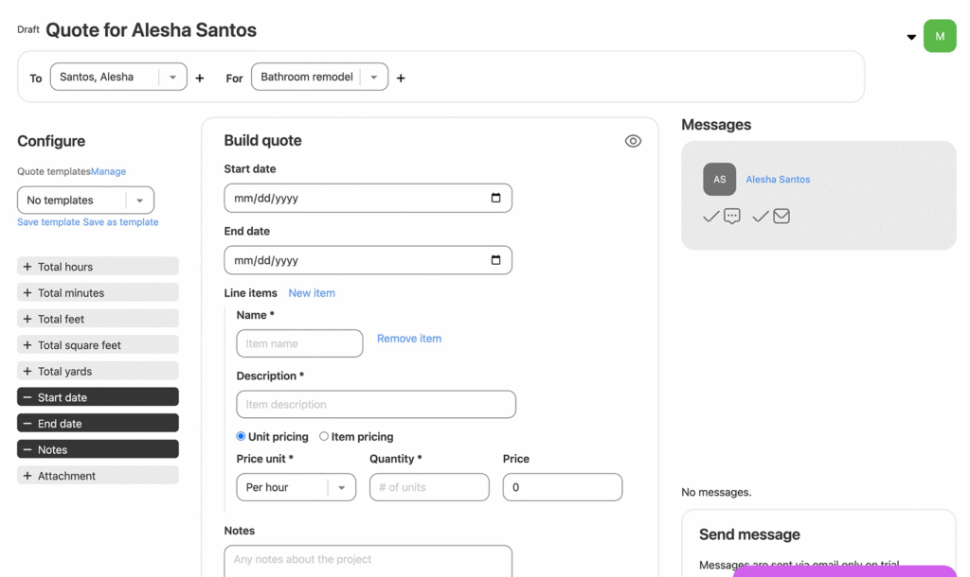Open the Bathroom remodel project dropdown
Viewport: 970px width, 577px height.
coord(373,78)
